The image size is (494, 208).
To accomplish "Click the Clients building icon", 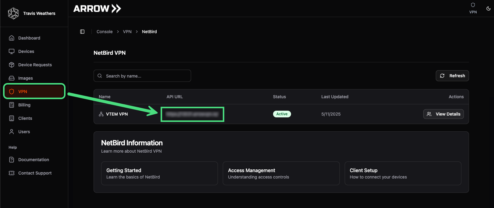I will pos(12,118).
